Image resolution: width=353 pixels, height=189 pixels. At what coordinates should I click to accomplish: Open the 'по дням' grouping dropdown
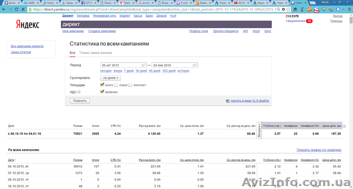110,77
